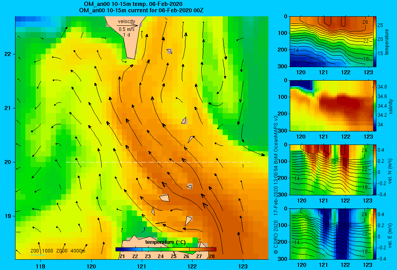397x270 pixels.
Task: Click the vertical "temperature" axis label
Action: tap(387, 42)
